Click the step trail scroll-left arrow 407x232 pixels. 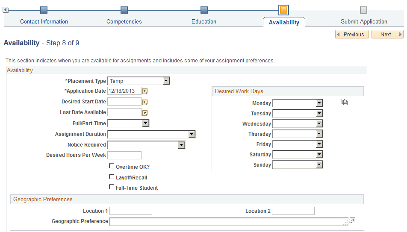click(6, 10)
